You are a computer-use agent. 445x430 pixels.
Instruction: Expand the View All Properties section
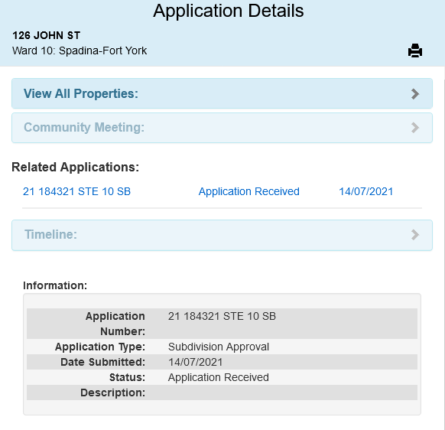click(x=222, y=93)
